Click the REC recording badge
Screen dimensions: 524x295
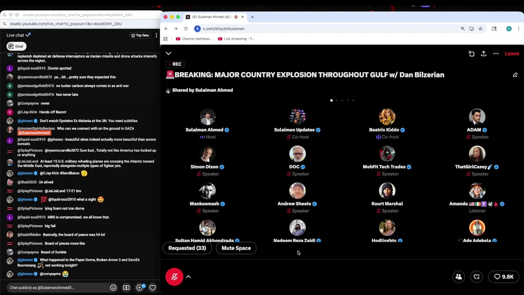coord(175,64)
